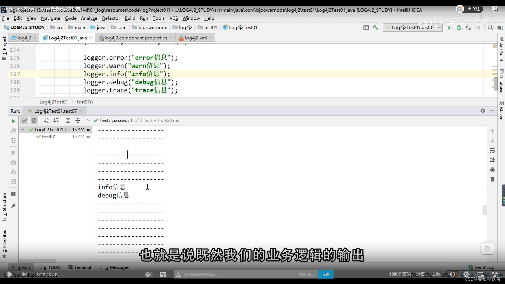Change 2.0x playback speed
Image resolution: width=505 pixels, height=284 pixels.
coord(436,274)
